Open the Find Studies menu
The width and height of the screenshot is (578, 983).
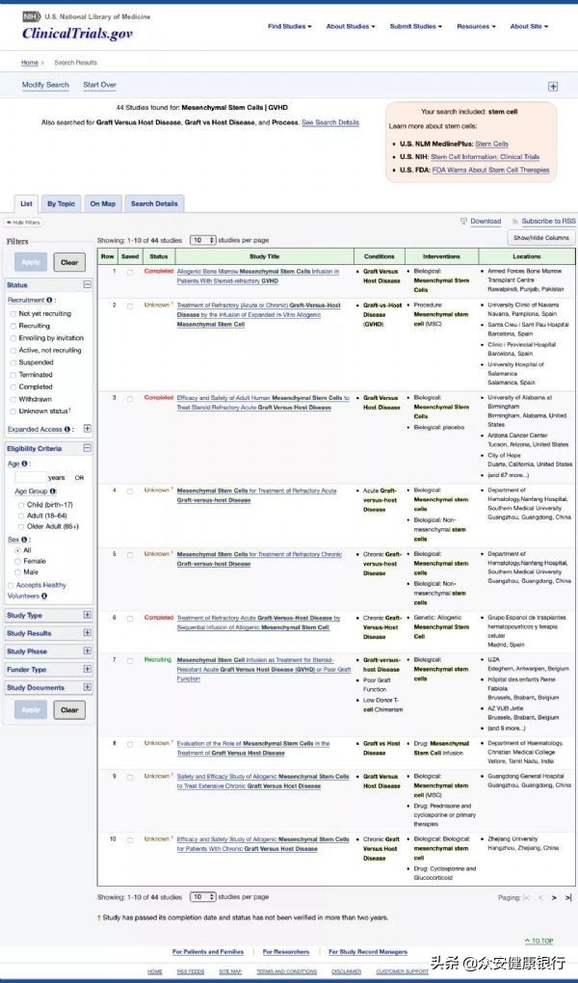click(290, 26)
